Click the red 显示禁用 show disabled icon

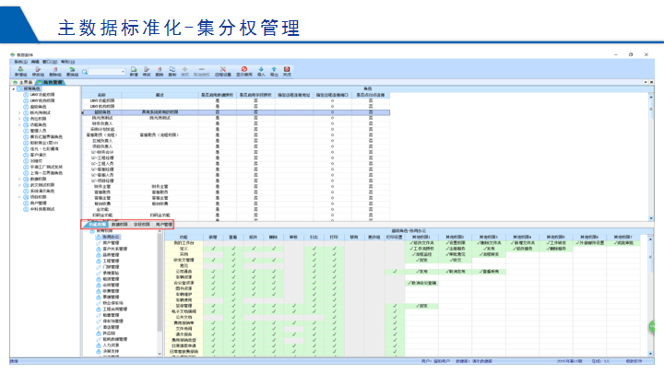pos(243,71)
